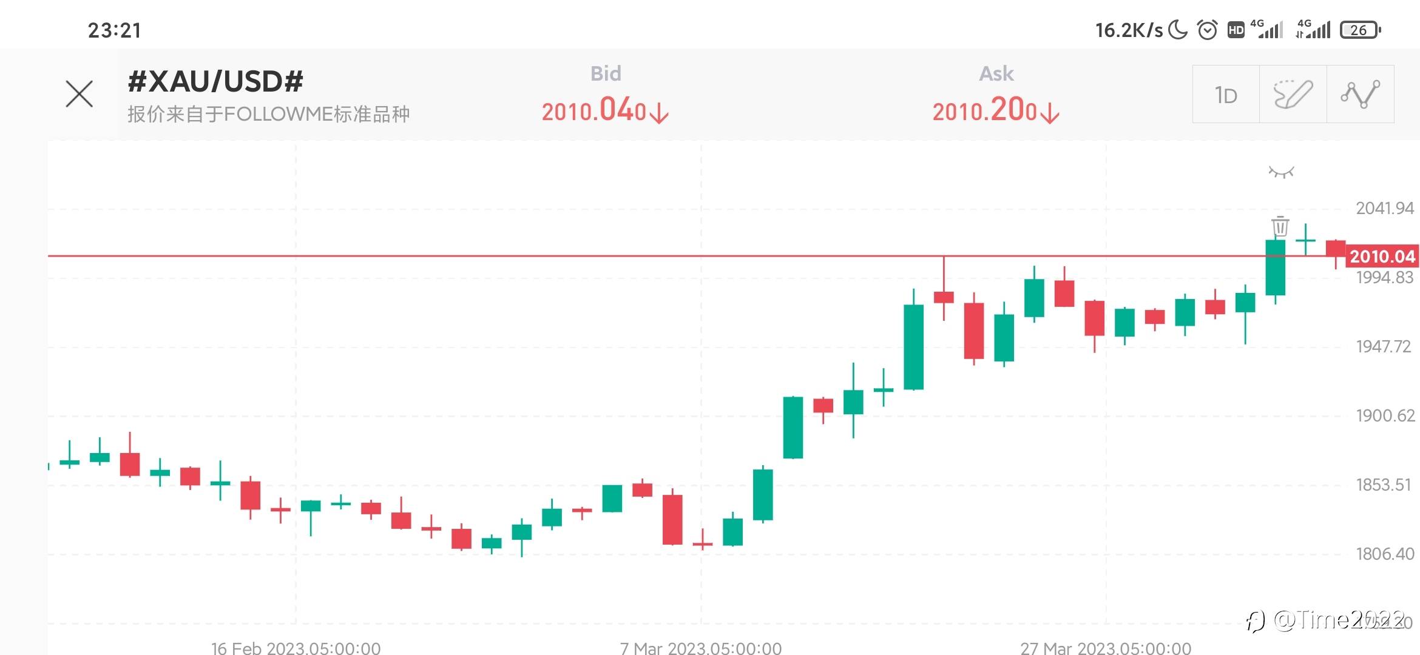
Task: Tap the alarm clock status icon
Action: [x=1207, y=30]
